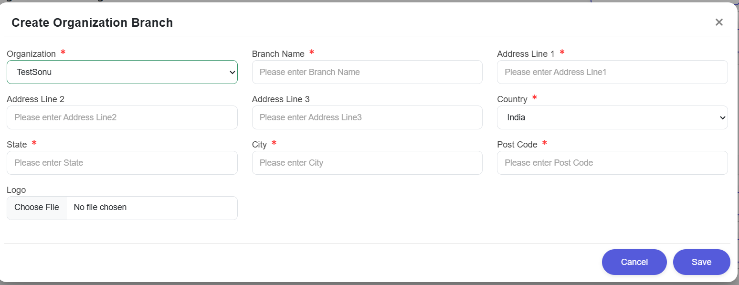This screenshot has width=739, height=285.
Task: Cancel the branch creation
Action: 634,262
